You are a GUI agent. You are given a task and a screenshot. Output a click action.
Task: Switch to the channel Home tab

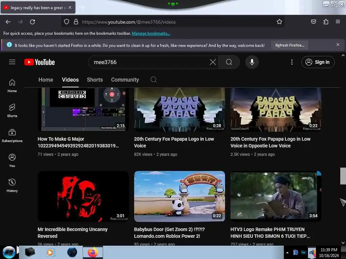(x=46, y=80)
